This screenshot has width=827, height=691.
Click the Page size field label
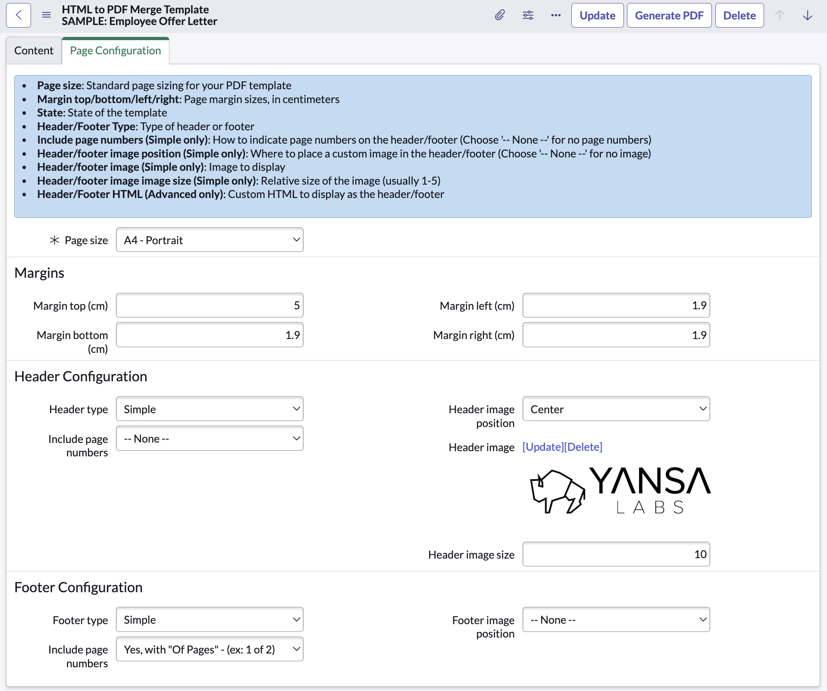[86, 240]
